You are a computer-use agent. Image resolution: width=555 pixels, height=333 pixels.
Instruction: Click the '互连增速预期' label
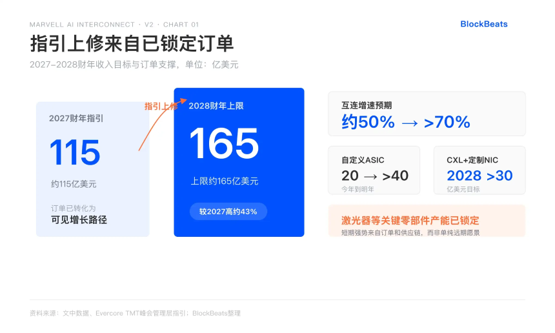point(367,105)
